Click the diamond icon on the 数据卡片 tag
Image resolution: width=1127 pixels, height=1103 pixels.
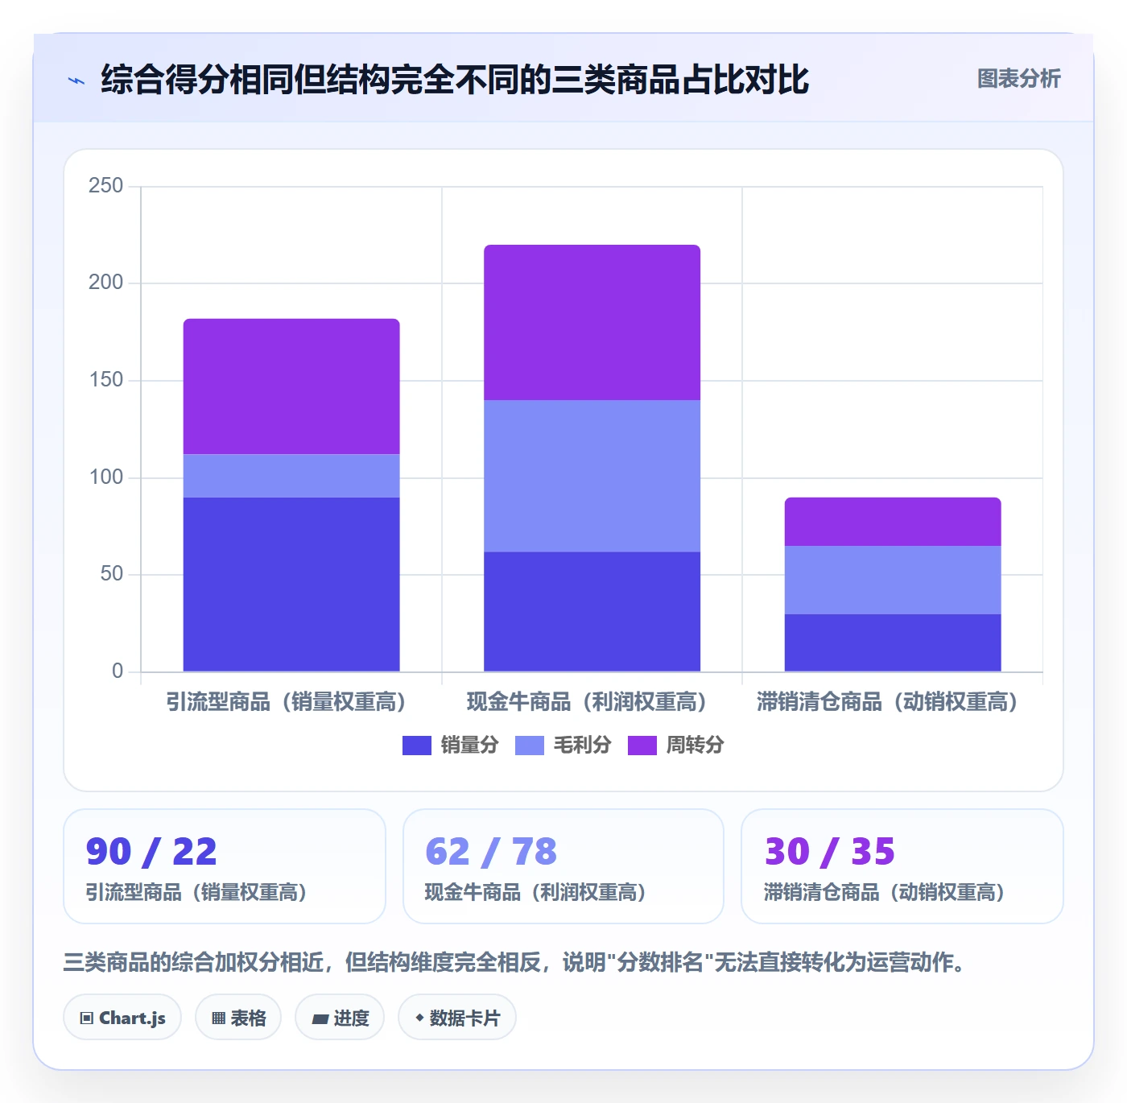pos(419,1018)
